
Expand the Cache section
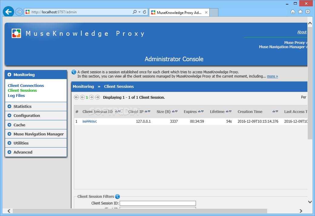[x=36, y=125]
